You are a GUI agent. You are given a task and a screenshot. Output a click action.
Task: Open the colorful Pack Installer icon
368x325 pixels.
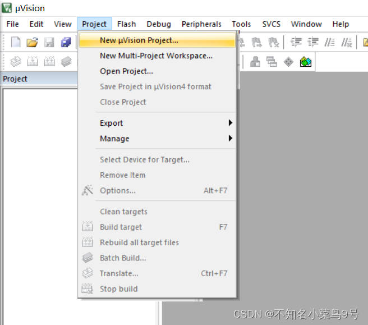click(x=306, y=62)
